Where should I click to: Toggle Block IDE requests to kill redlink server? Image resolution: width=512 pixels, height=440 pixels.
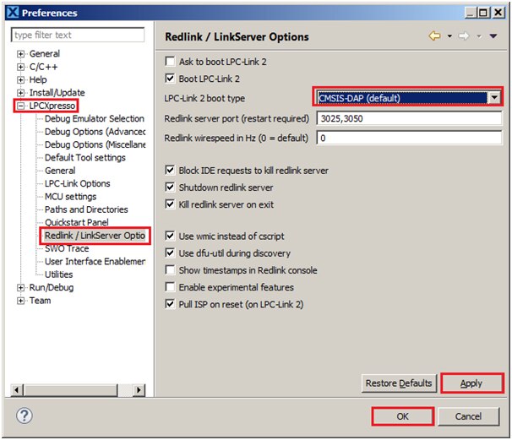(170, 170)
